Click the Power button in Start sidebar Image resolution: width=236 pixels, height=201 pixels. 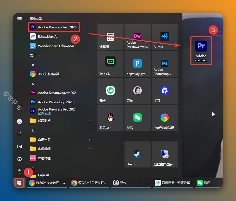[x=20, y=171]
